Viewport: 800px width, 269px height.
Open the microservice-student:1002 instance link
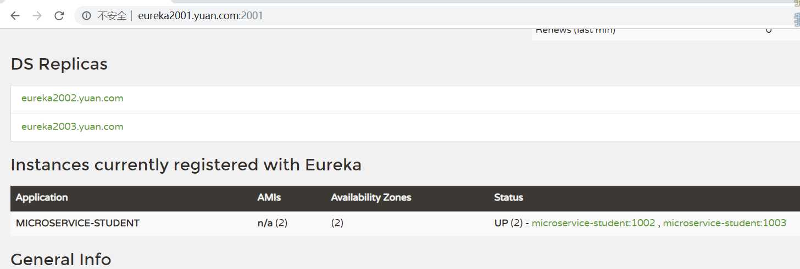pyautogui.click(x=593, y=223)
